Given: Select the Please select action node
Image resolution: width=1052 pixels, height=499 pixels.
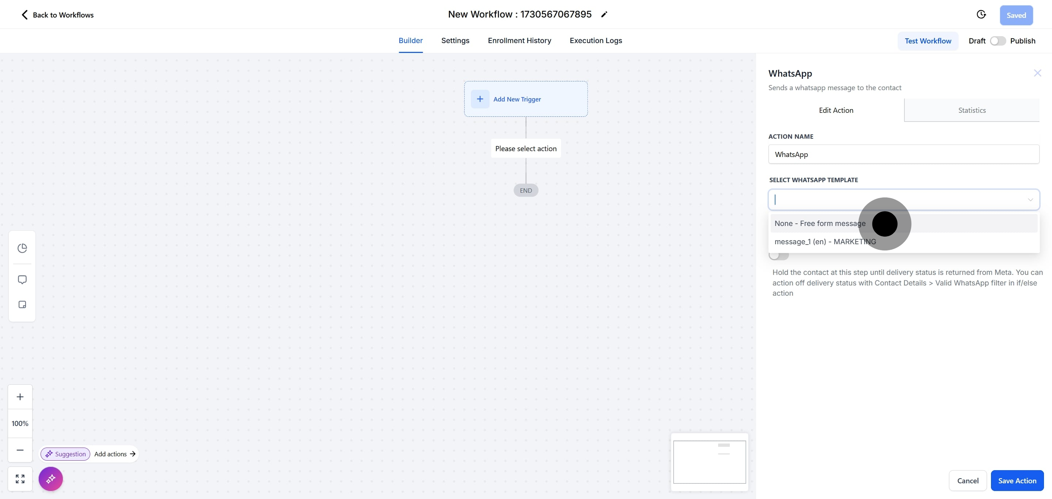Looking at the screenshot, I should point(526,149).
